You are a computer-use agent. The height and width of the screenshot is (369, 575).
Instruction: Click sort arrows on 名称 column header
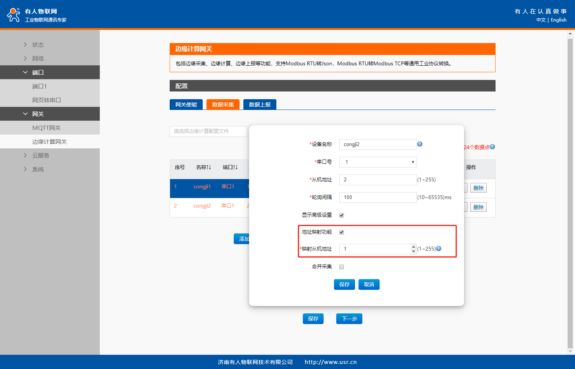[208, 167]
